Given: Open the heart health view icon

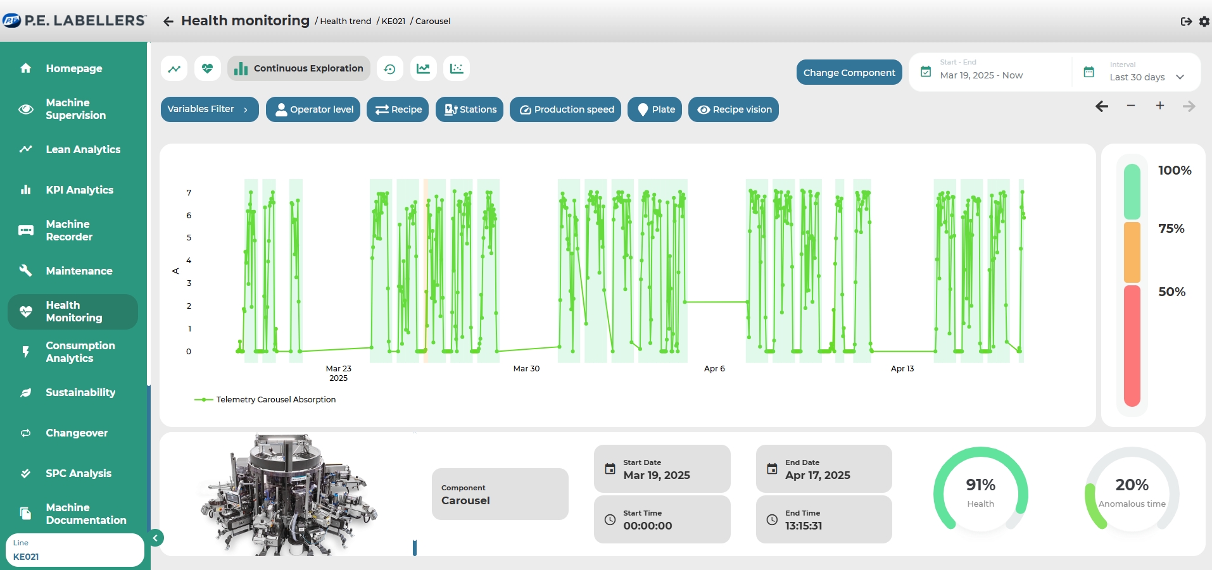Looking at the screenshot, I should (207, 69).
